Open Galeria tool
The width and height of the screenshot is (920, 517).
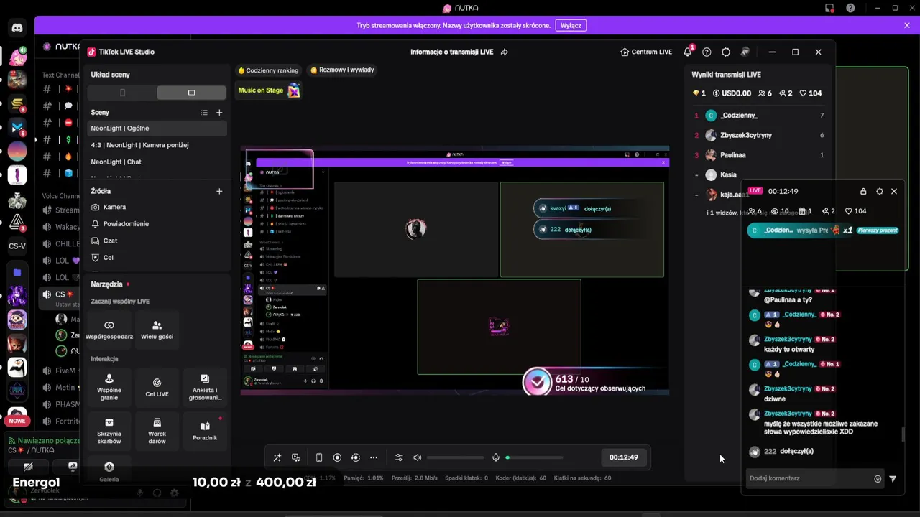pos(109,471)
